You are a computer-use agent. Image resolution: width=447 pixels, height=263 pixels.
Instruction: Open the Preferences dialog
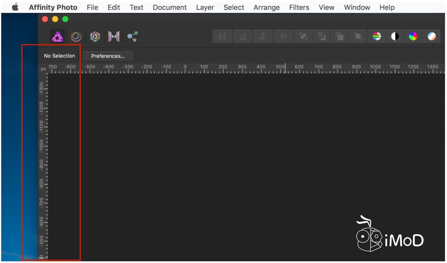point(108,56)
